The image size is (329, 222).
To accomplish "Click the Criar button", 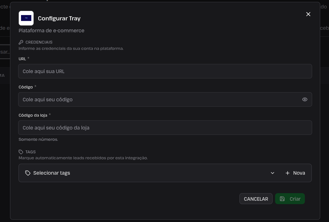I will tap(290, 199).
